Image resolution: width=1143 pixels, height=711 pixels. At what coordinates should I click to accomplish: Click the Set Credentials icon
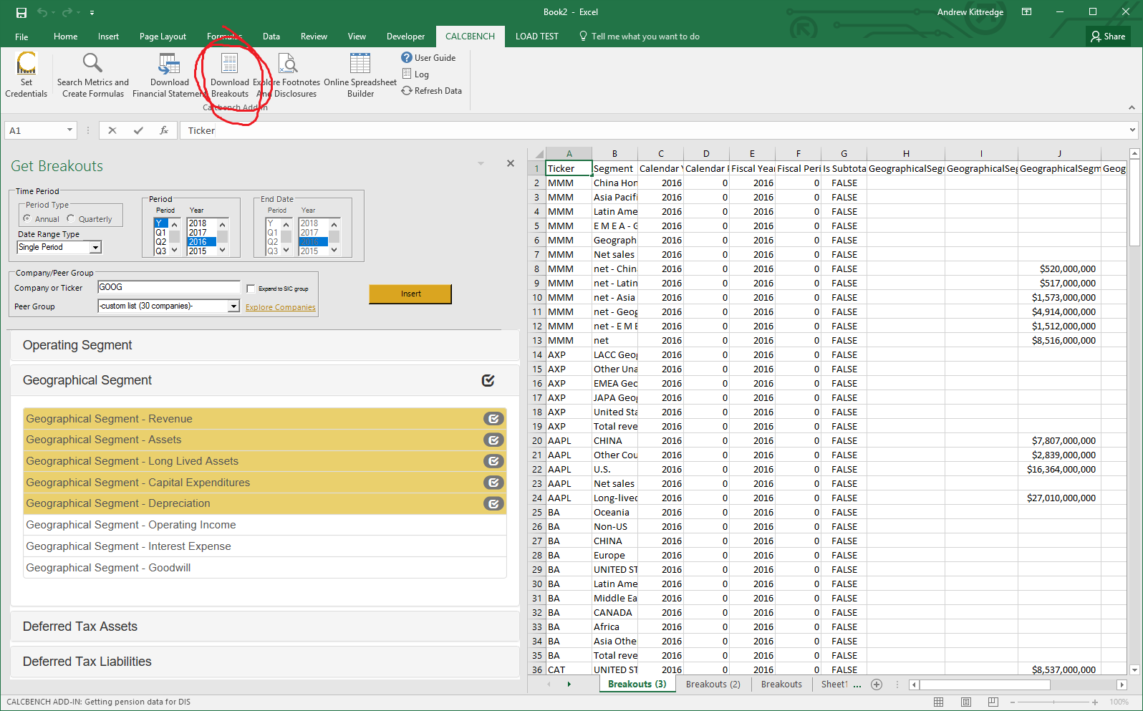[x=26, y=64]
